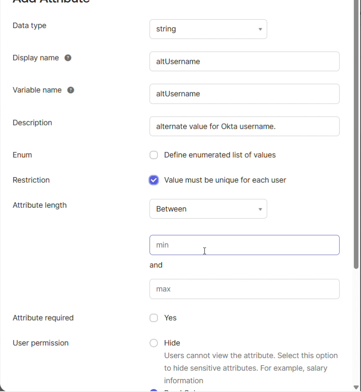This screenshot has width=361, height=392.
Task: Click the Variable name text field
Action: click(x=244, y=94)
